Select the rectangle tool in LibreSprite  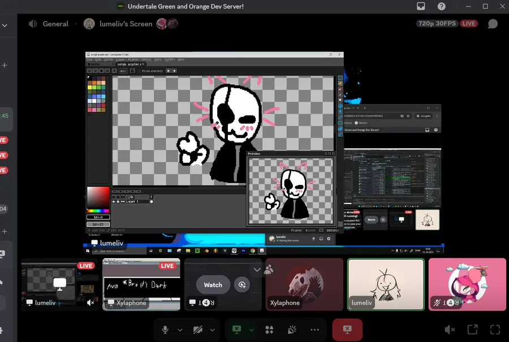(x=340, y=123)
